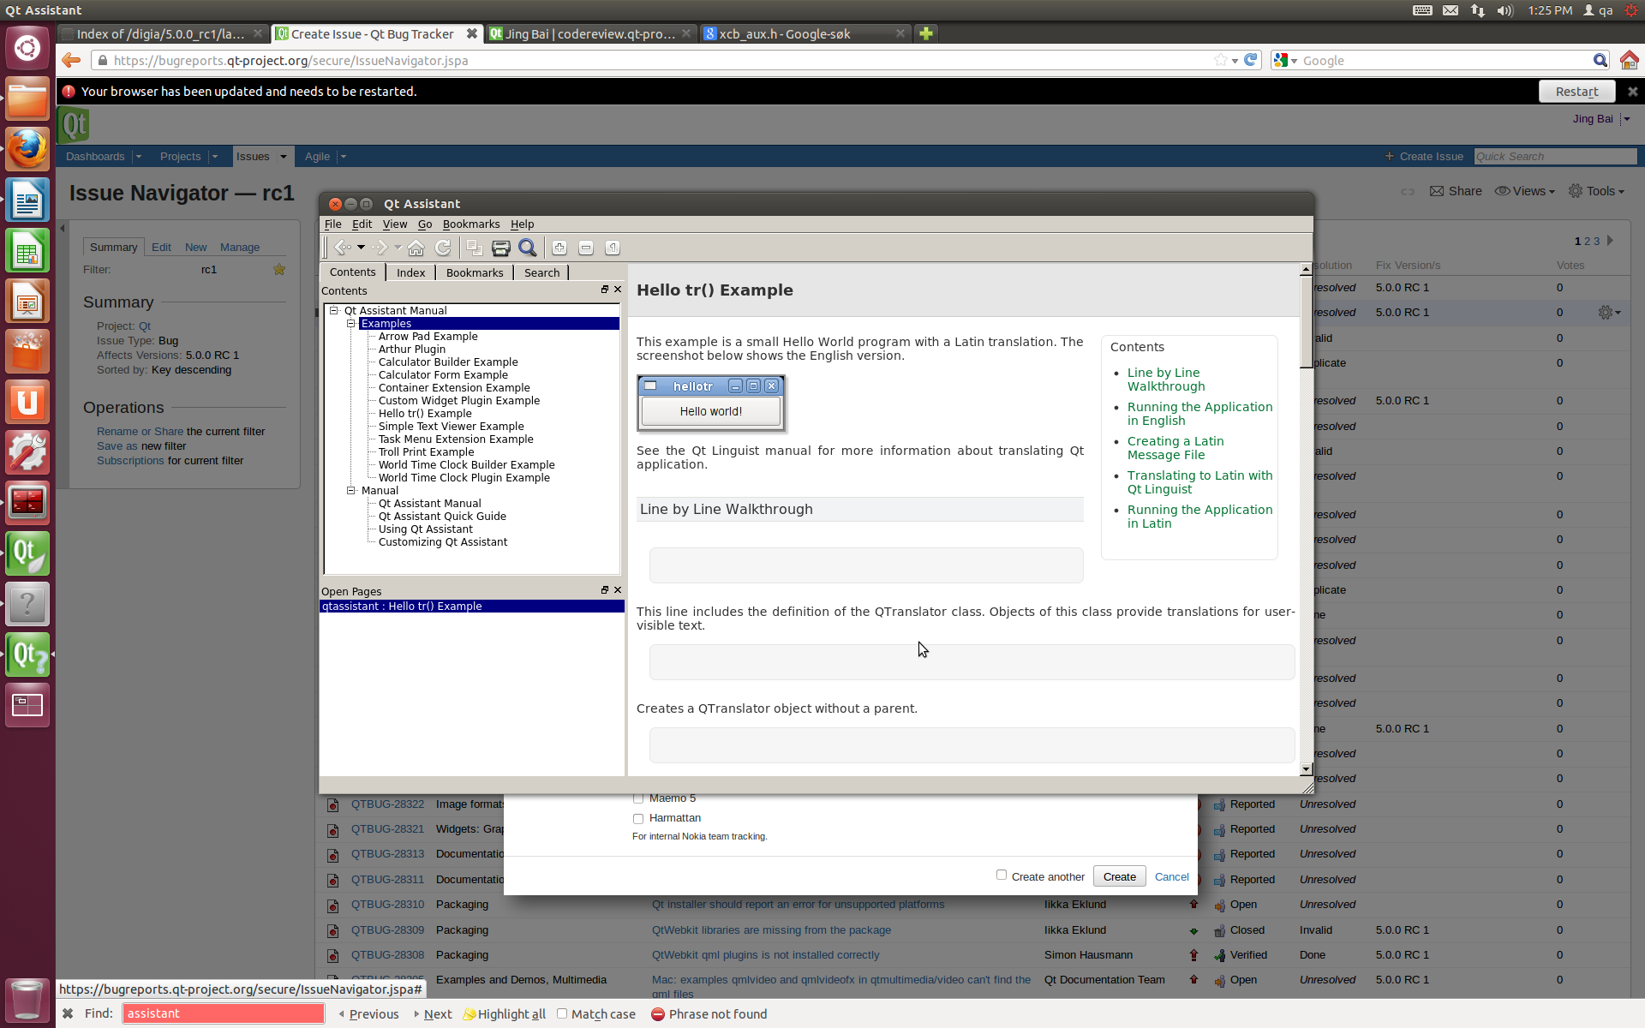1645x1028 pixels.
Task: Open the back history dropdown arrow
Action: tap(361, 248)
